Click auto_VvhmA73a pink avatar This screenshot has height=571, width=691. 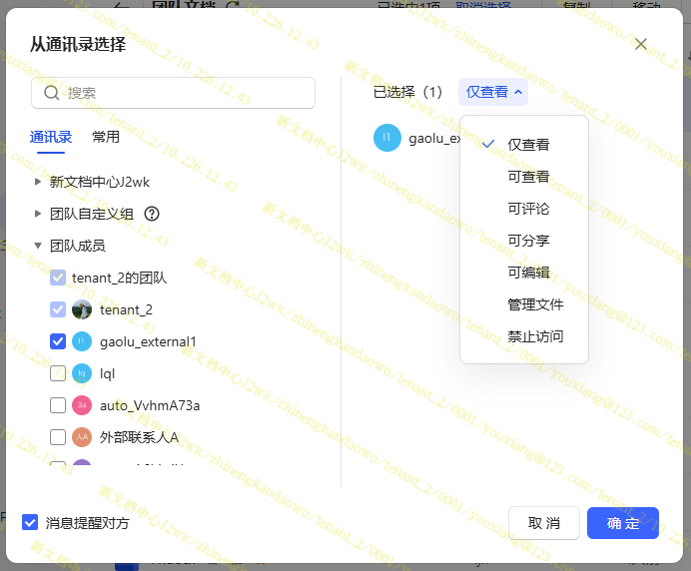82,405
